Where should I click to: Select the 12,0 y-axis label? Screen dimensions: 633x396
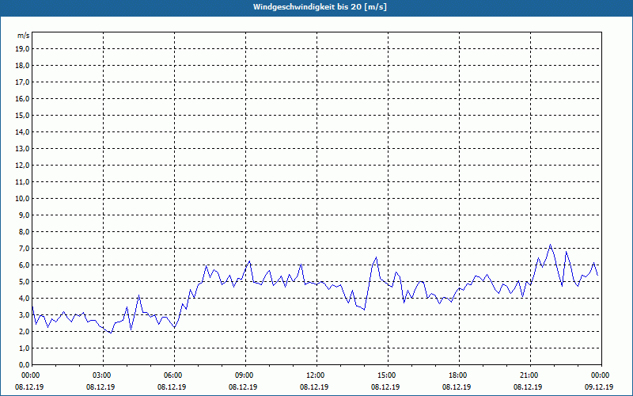pyautogui.click(x=23, y=166)
